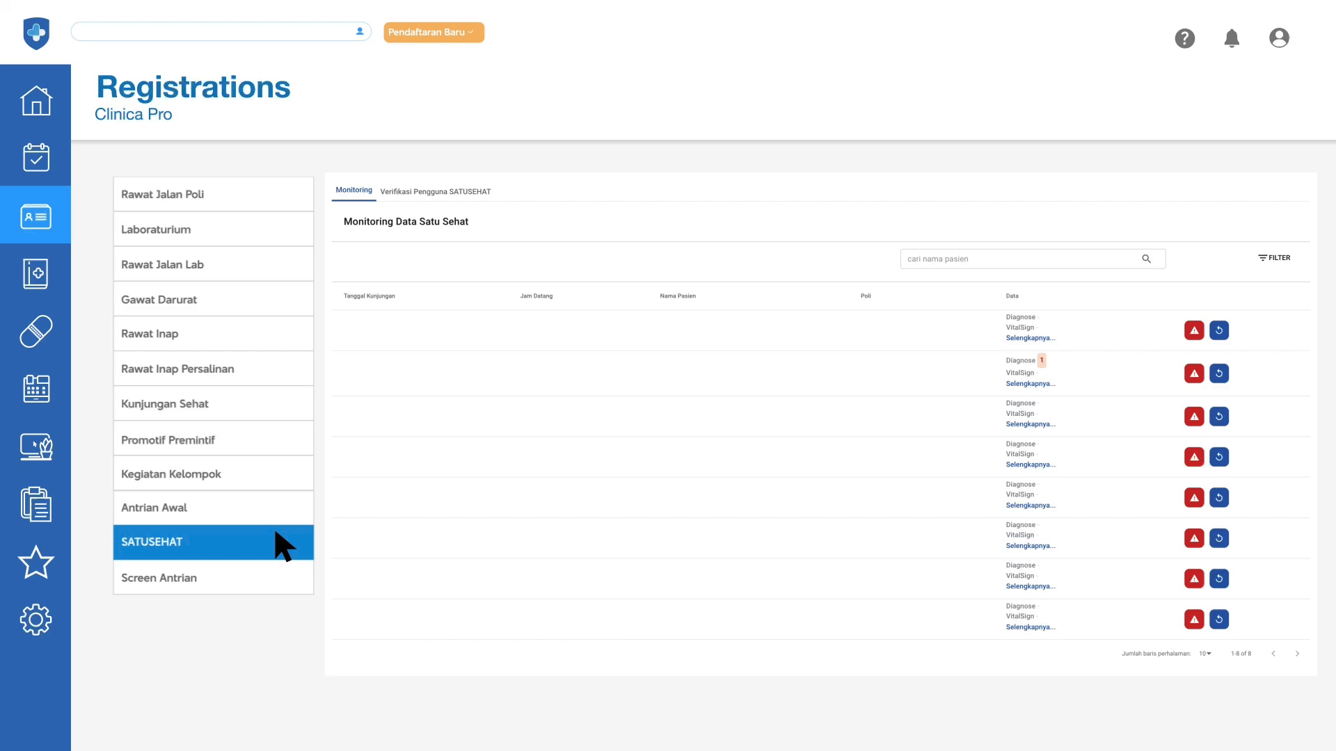Open the medical book sidebar icon

coord(35,274)
